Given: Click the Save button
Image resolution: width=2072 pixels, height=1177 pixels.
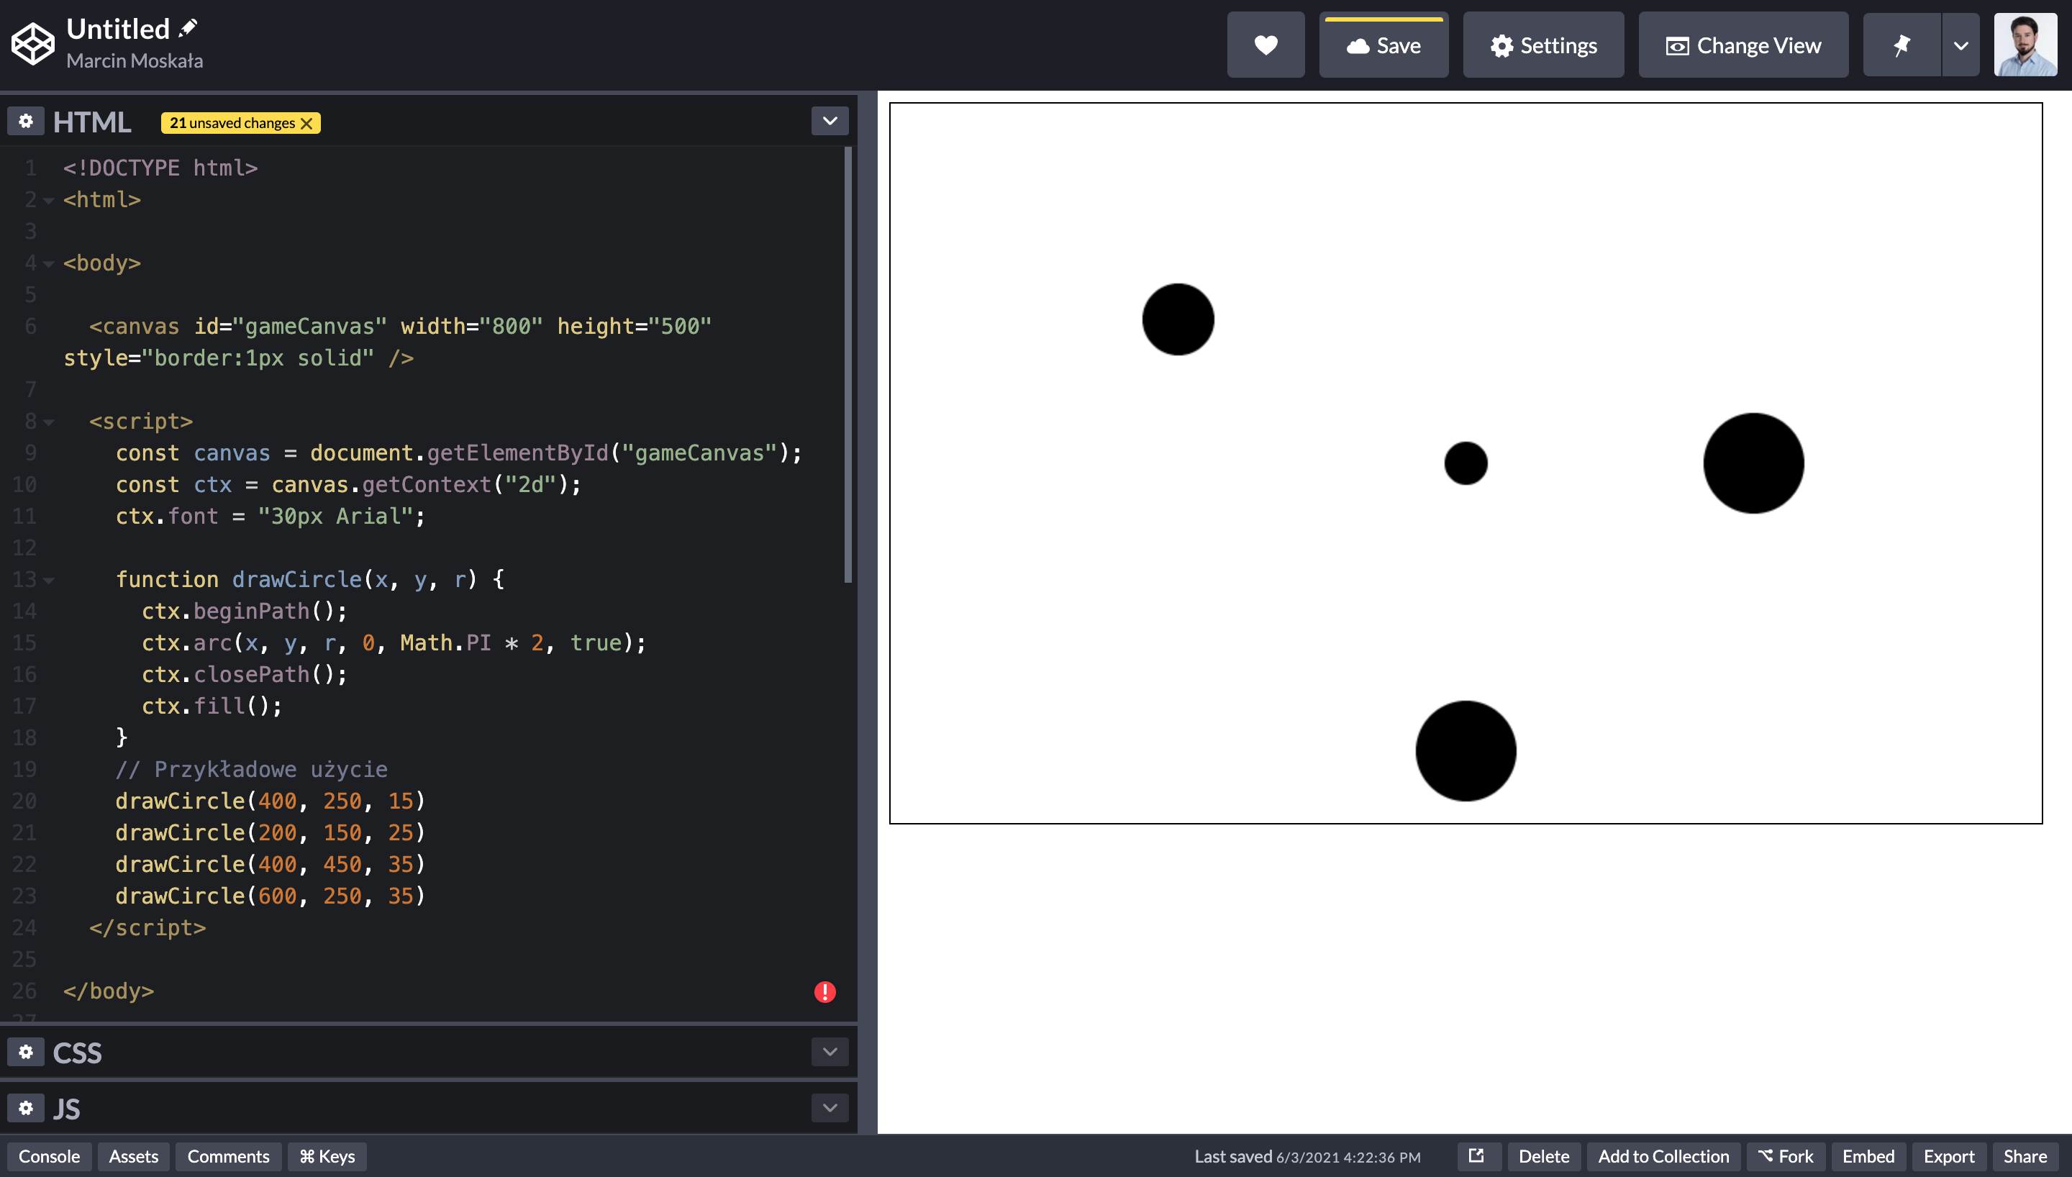Looking at the screenshot, I should coord(1383,45).
